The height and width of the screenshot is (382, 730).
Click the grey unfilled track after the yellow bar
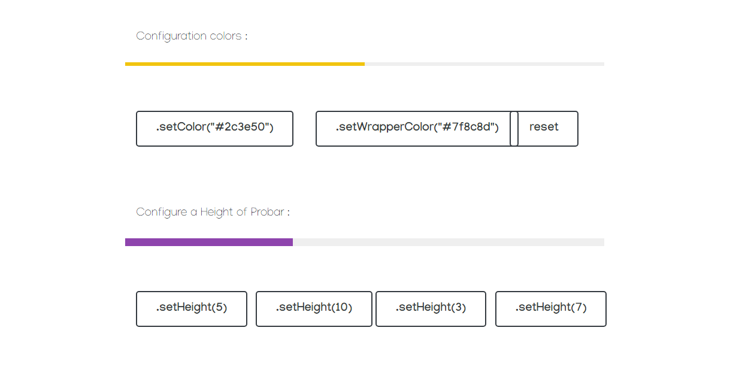tap(484, 63)
